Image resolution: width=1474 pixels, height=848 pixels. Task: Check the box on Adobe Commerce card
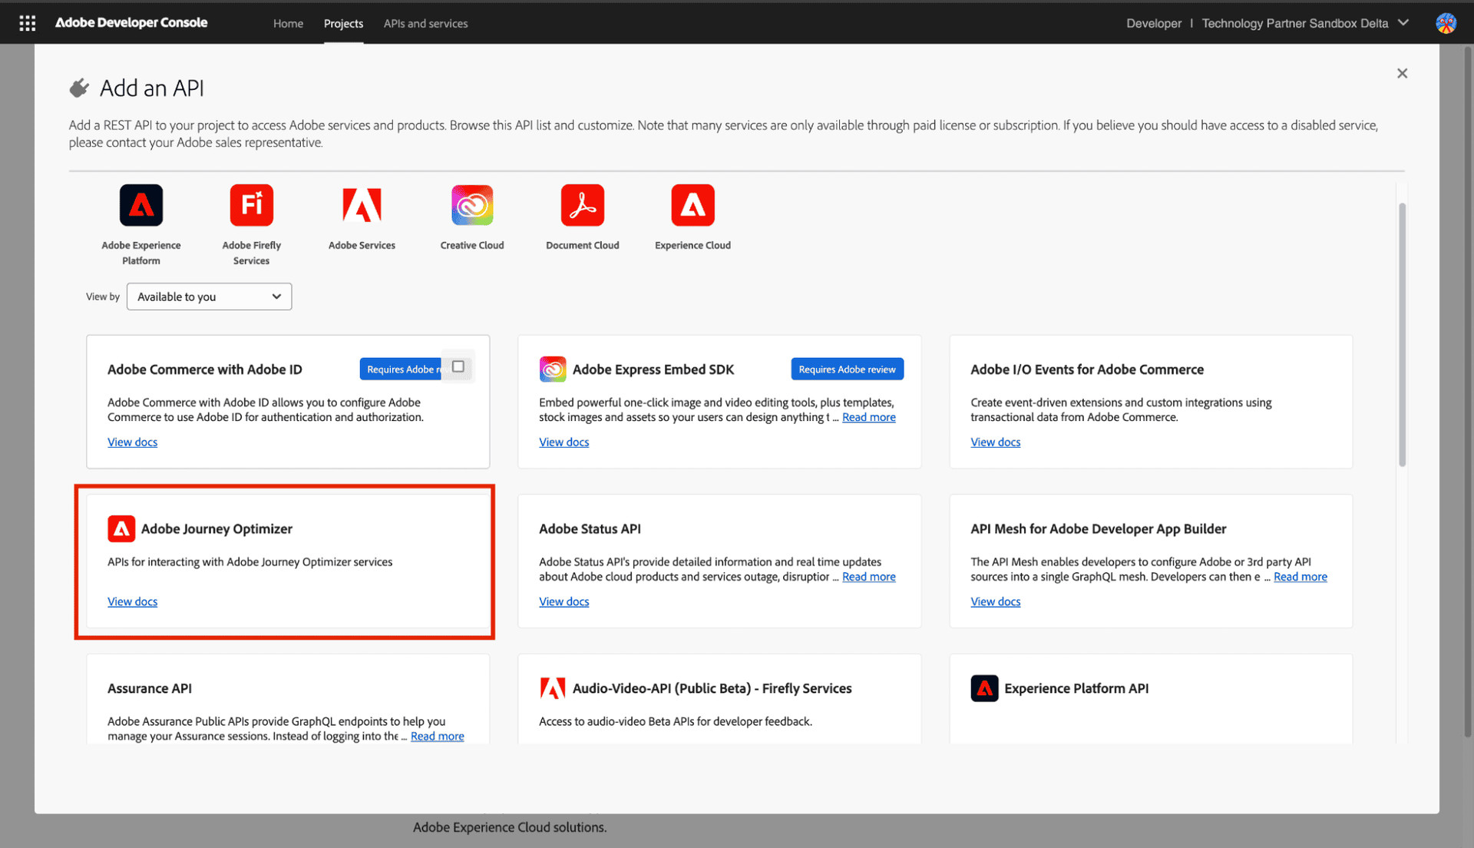tap(458, 366)
